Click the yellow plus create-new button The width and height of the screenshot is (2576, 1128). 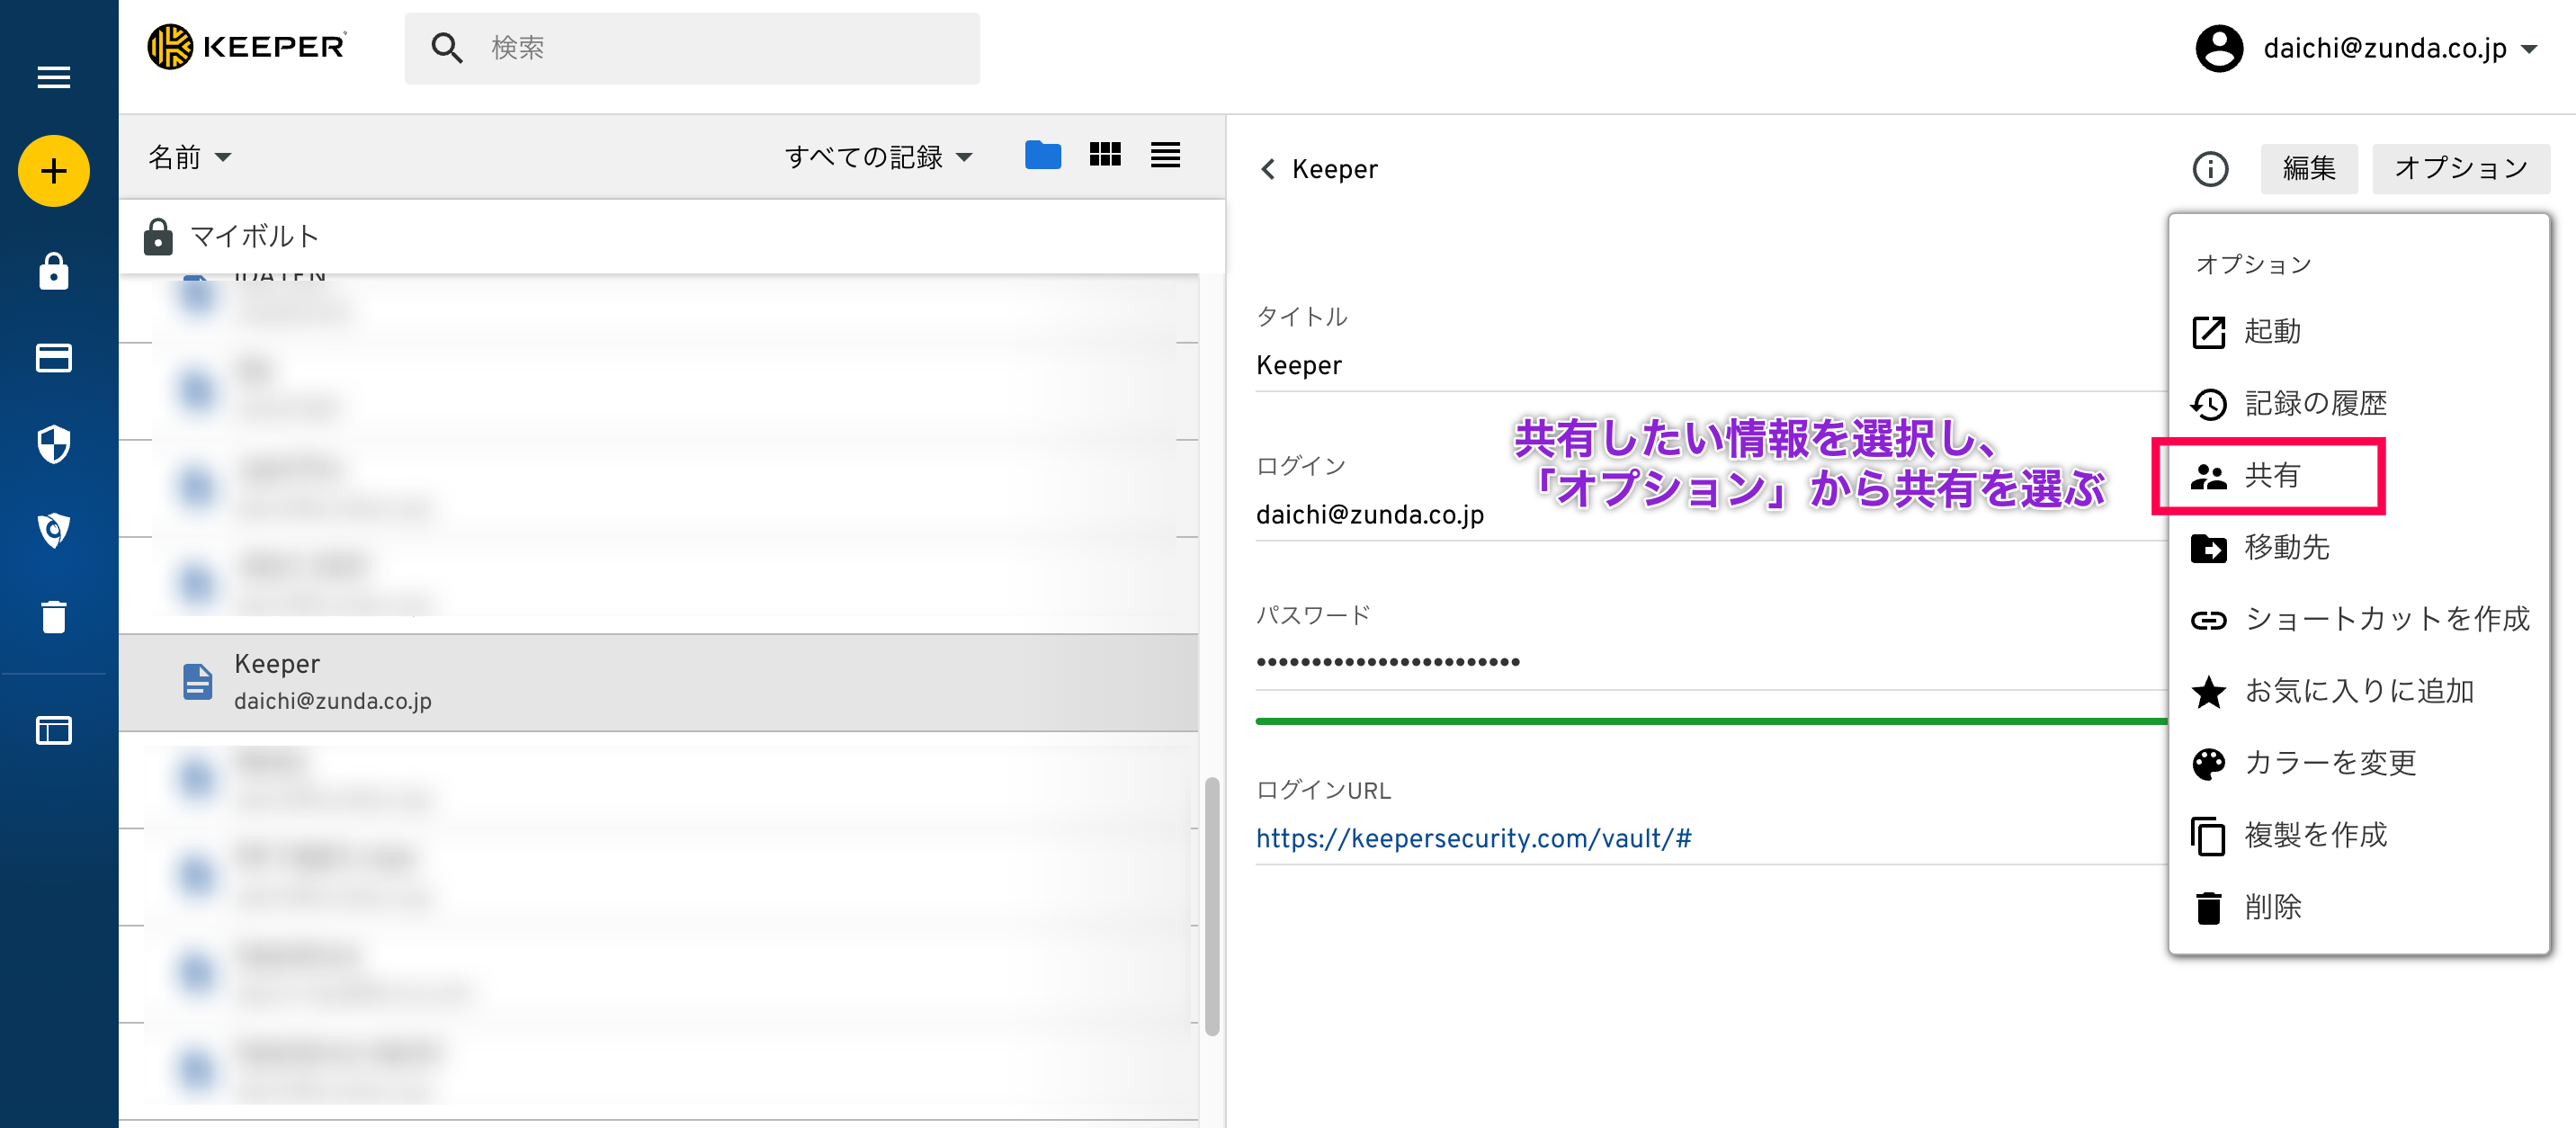click(53, 171)
